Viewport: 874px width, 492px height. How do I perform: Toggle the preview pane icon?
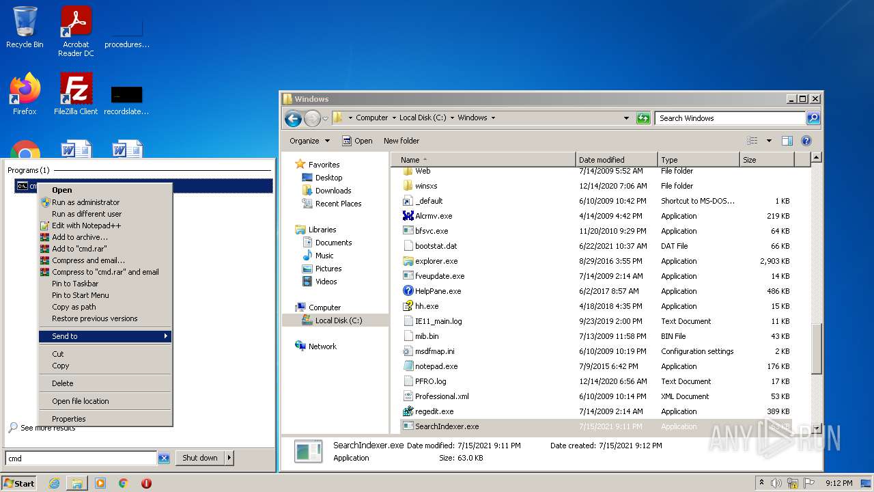(x=787, y=141)
